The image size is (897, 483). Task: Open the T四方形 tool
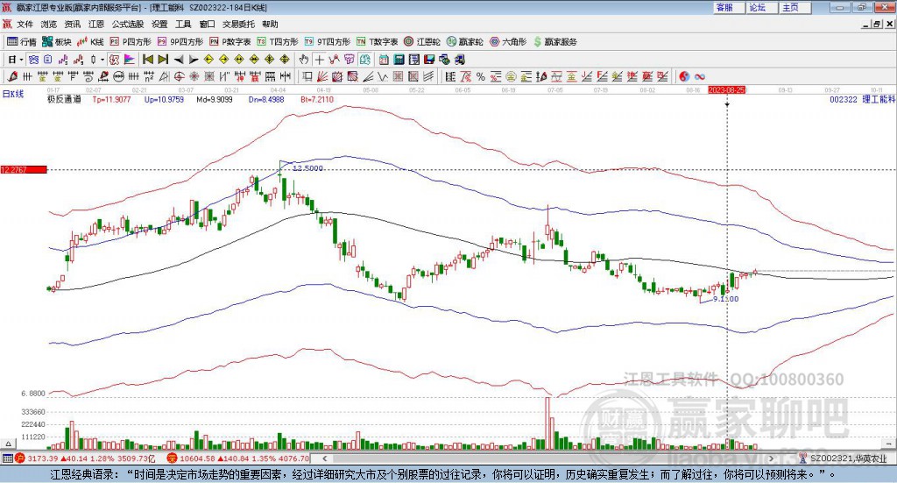coord(278,42)
